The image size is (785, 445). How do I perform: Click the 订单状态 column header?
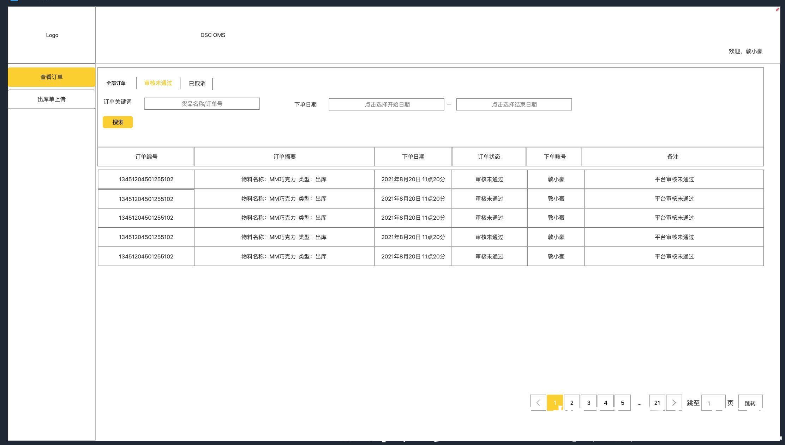489,157
